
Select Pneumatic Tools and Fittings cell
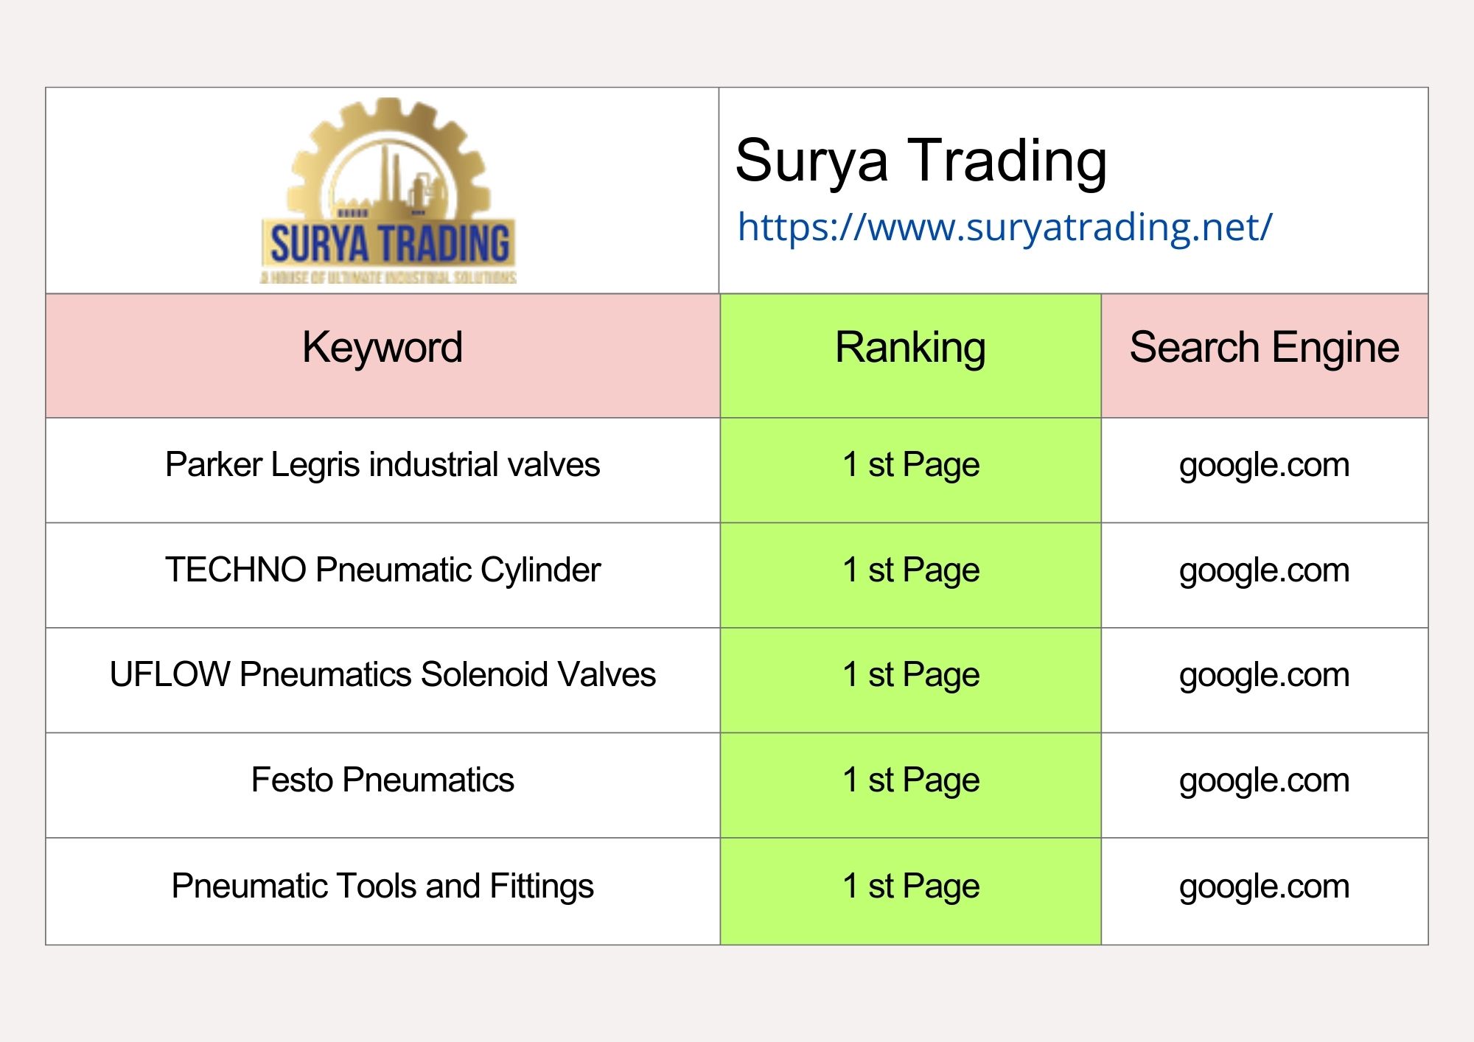click(383, 892)
